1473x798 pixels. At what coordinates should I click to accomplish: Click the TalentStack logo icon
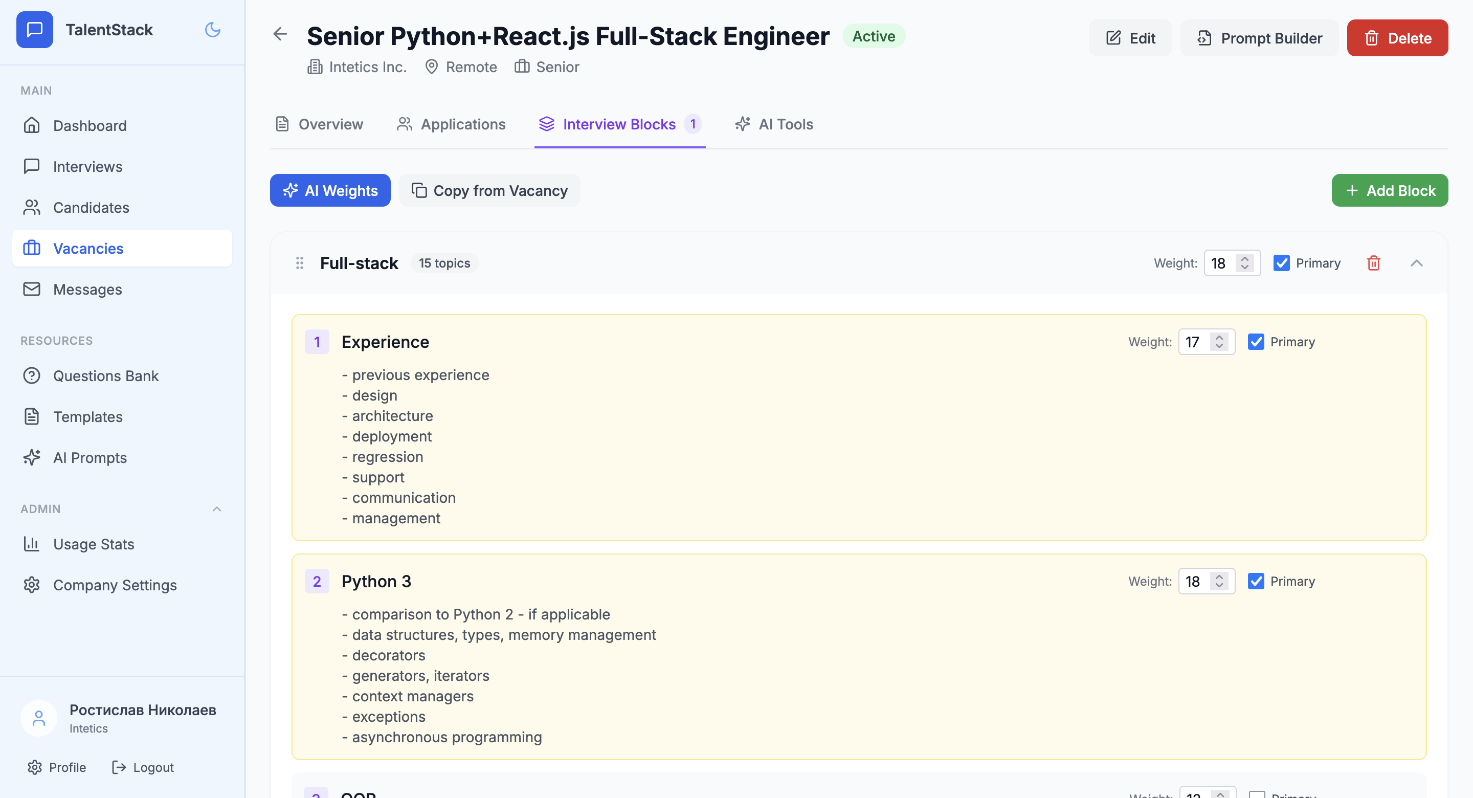point(34,30)
